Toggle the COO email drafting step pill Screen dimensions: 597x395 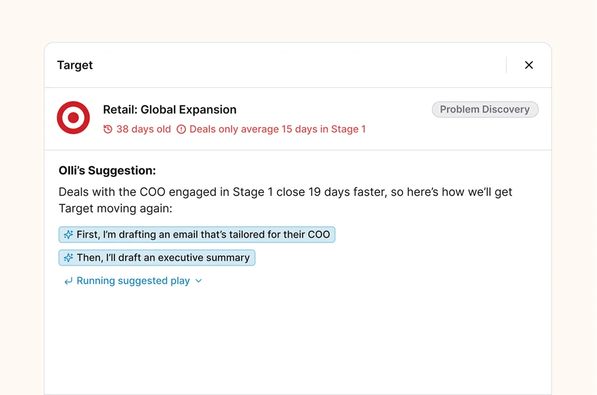pyautogui.click(x=197, y=234)
